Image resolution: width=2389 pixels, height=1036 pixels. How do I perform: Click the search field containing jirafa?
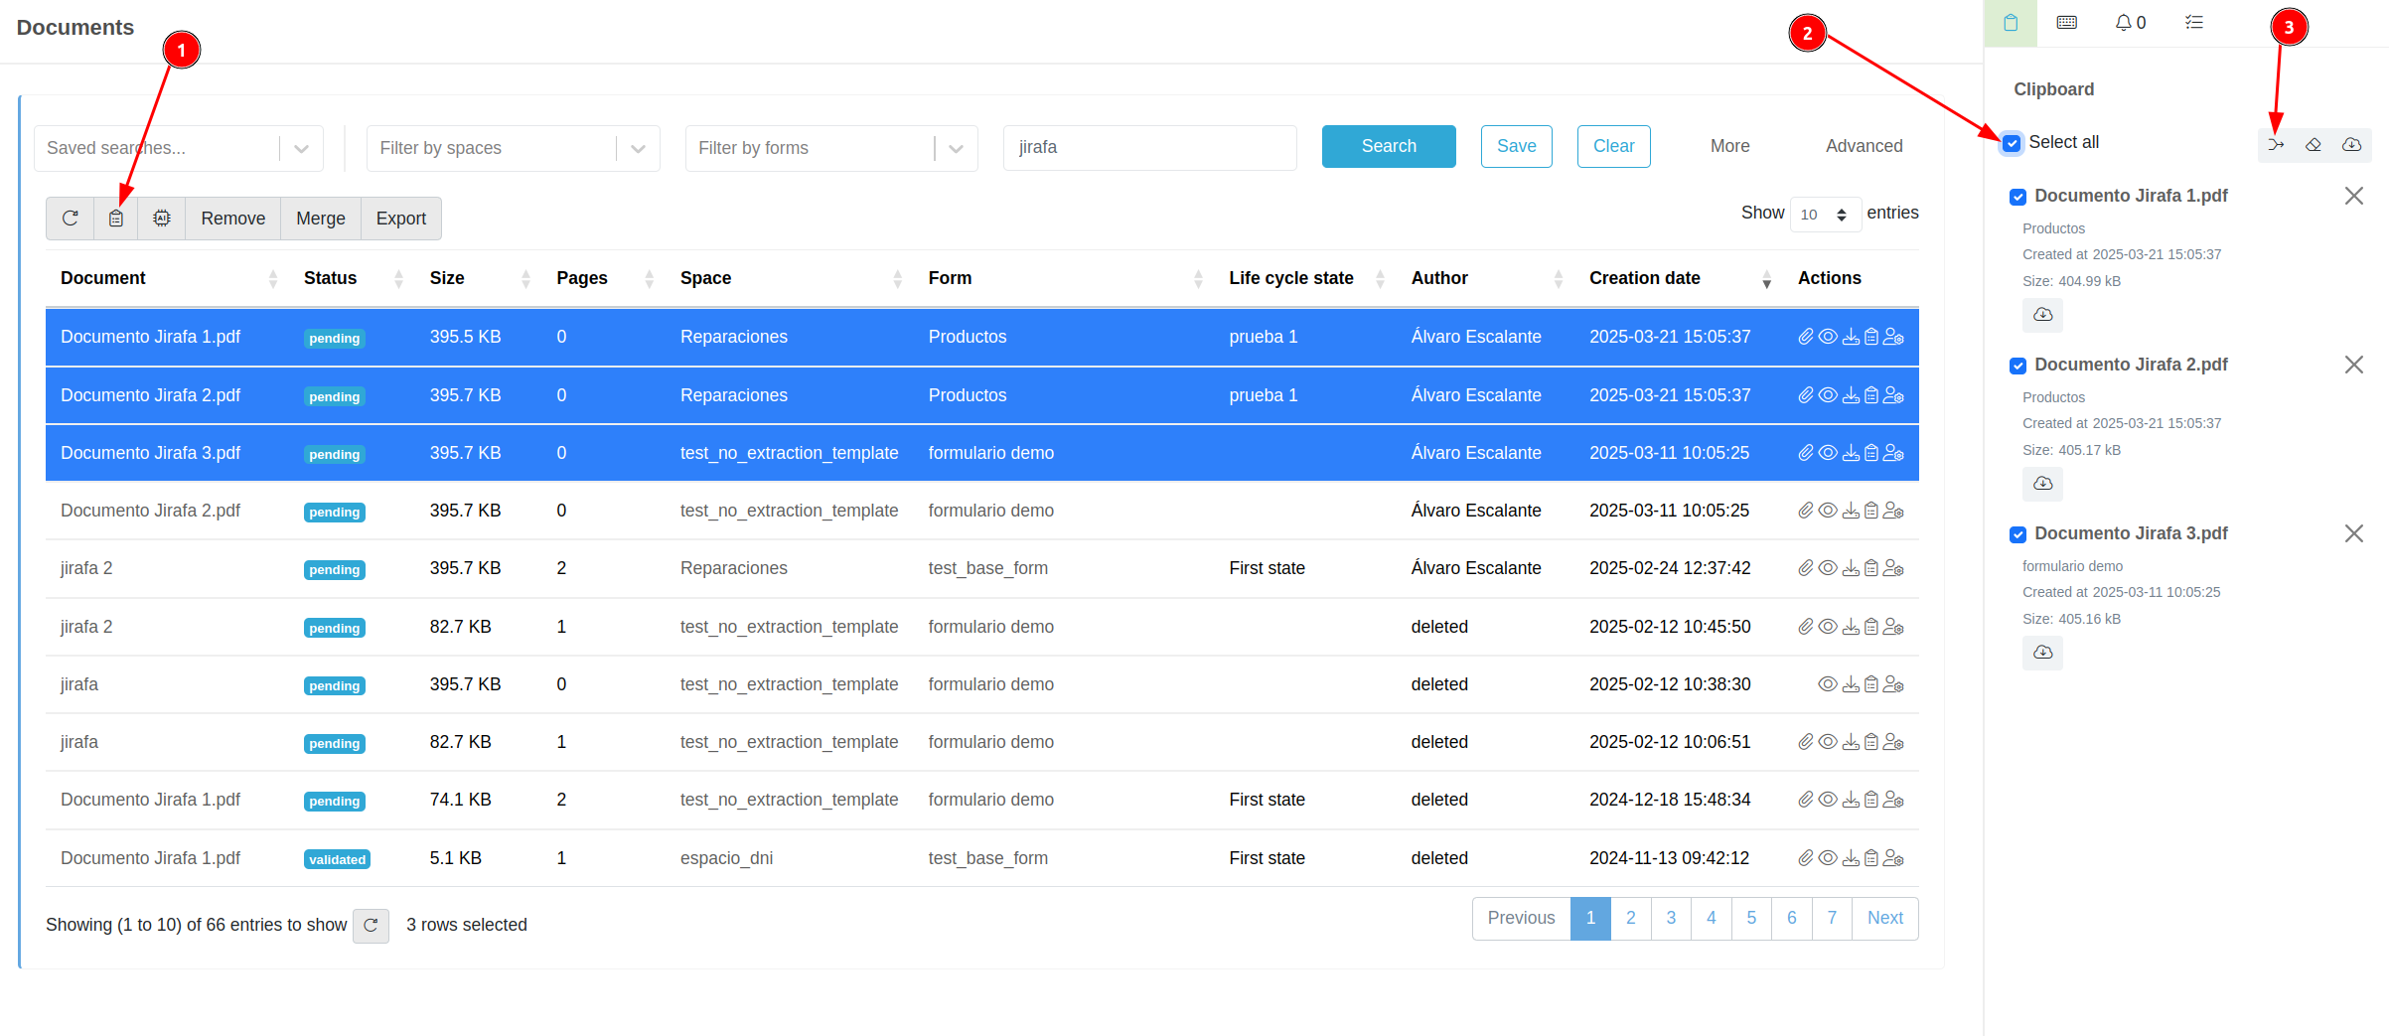point(1149,147)
